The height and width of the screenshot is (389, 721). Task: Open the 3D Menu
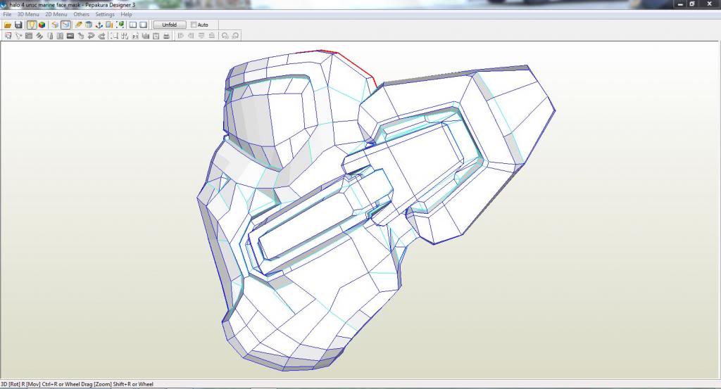pos(28,14)
